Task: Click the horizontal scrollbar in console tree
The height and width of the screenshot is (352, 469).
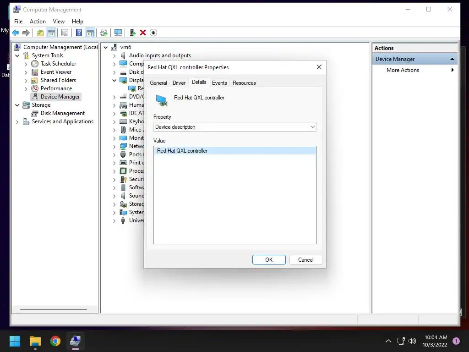Action: point(54,309)
